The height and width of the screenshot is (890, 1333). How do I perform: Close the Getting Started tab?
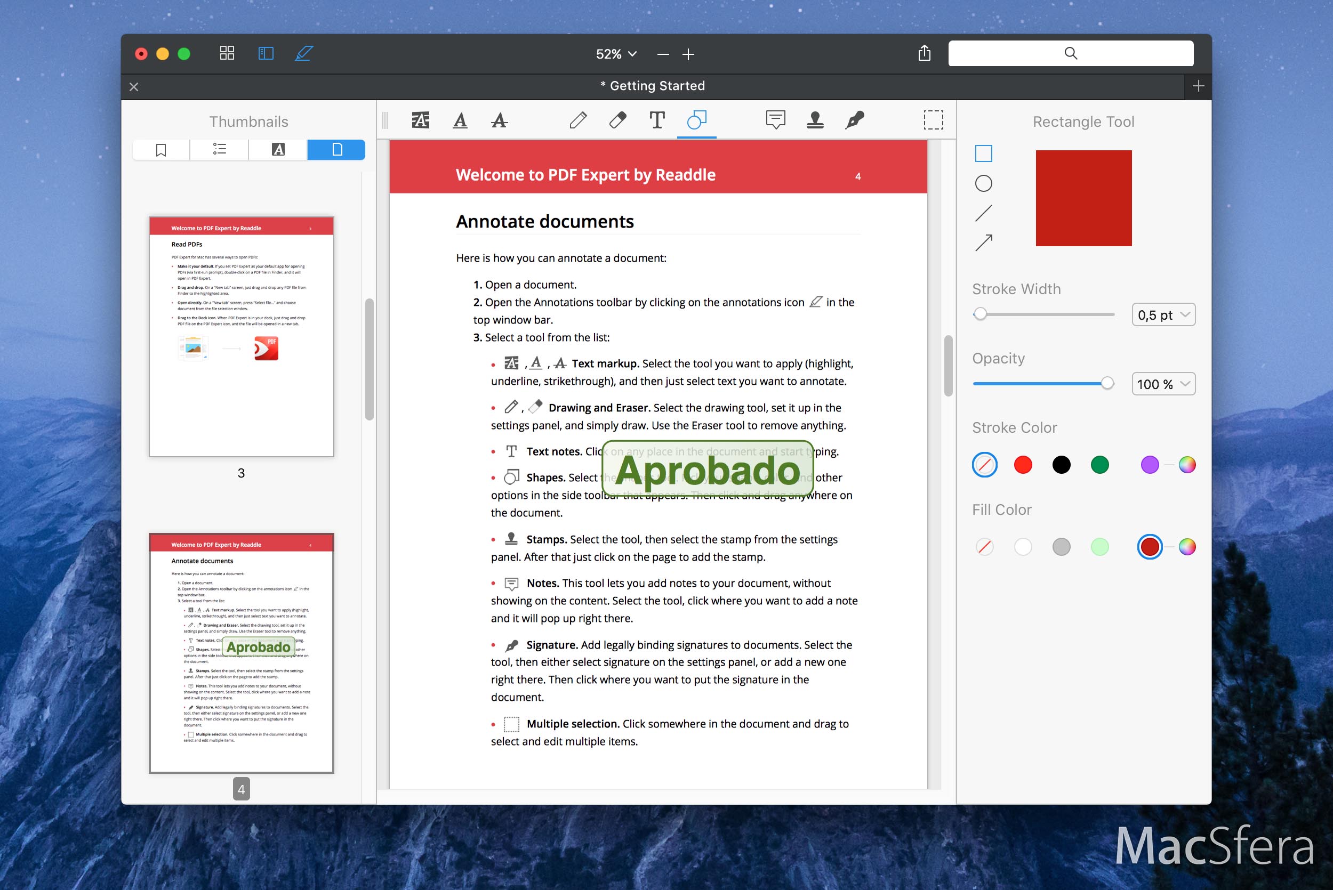pos(134,87)
